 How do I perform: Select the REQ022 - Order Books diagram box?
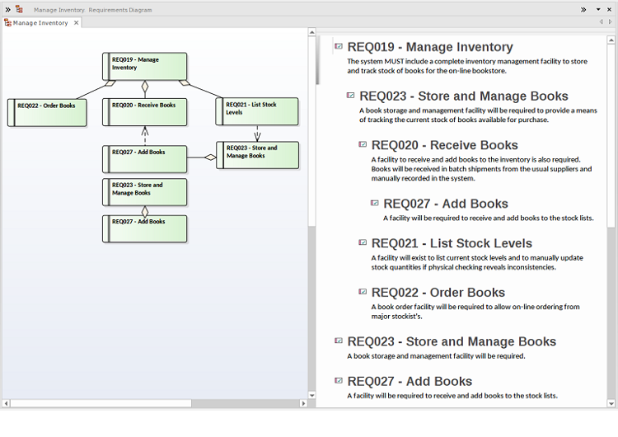click(47, 112)
